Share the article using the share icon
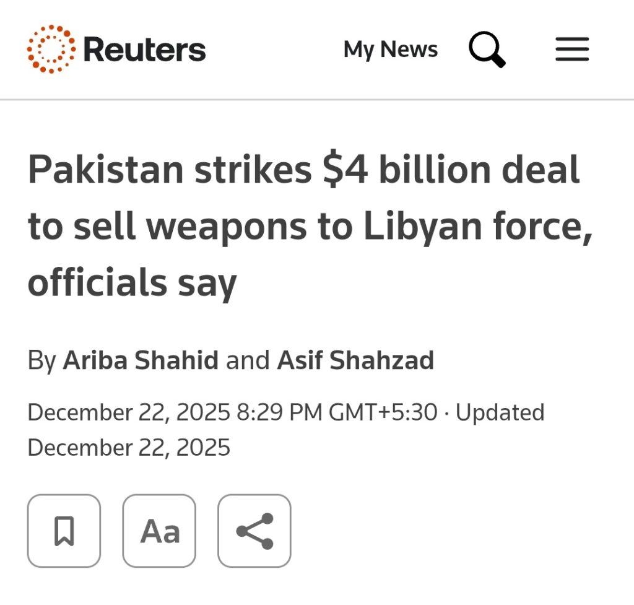The width and height of the screenshot is (634, 605). click(254, 531)
